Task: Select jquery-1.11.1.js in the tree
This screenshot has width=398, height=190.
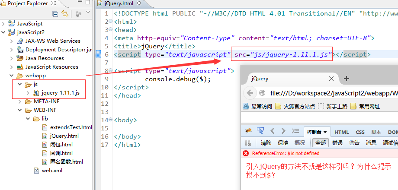Action: [x=61, y=93]
